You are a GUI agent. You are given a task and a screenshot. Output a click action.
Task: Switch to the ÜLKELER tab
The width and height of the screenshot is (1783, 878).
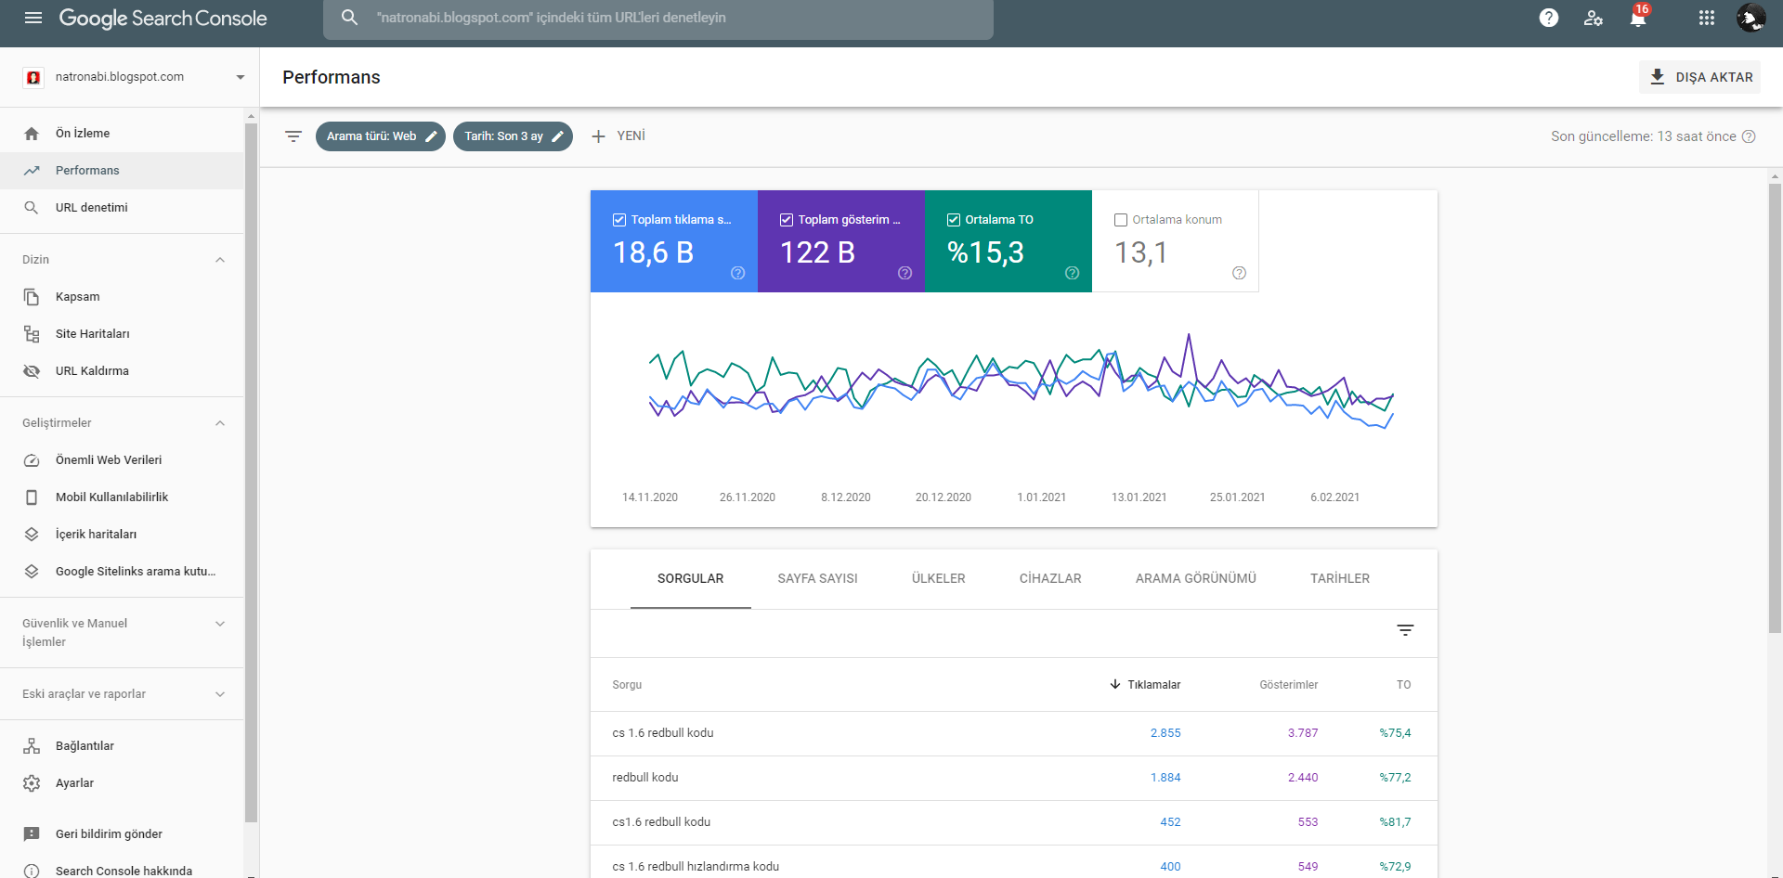pos(938,578)
